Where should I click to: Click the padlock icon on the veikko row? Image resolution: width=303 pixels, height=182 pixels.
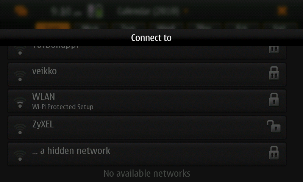pyautogui.click(x=274, y=73)
